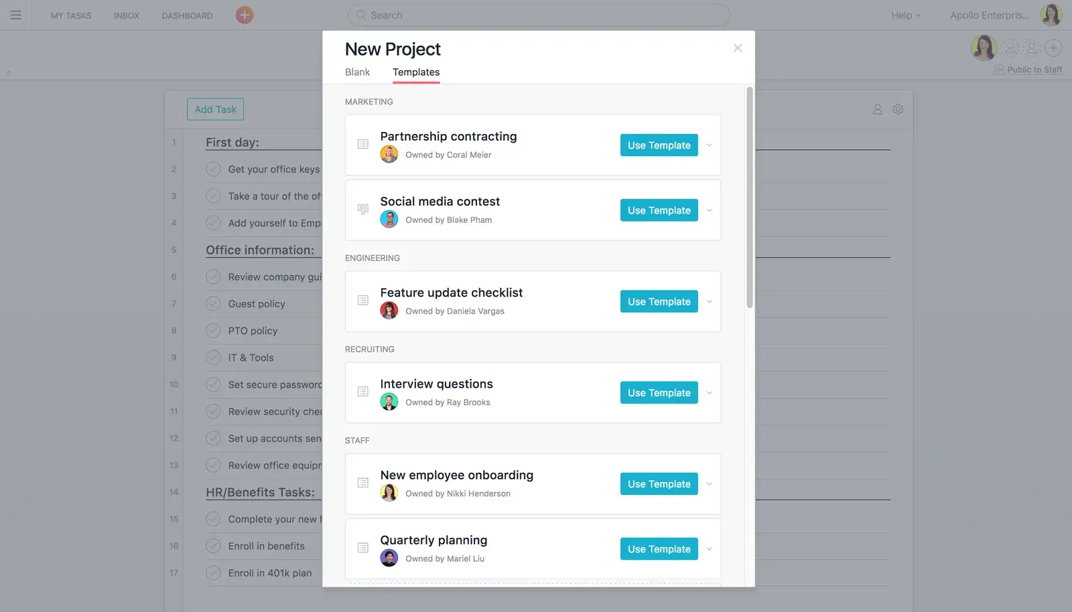Screen dimensions: 1072x612
Task: Complete the Enroll in benefits task
Action: [213, 546]
